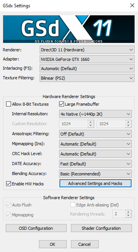
Task: Click the Cancel button
Action: [85, 244]
